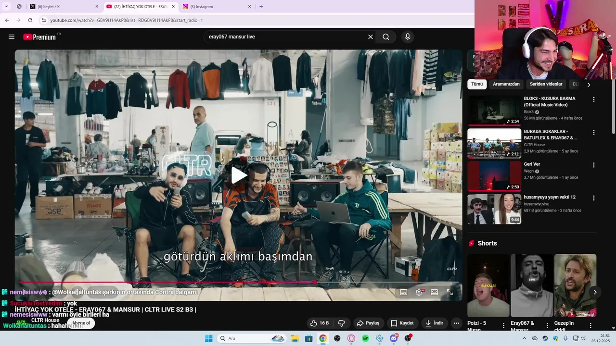Download the video with İndir

(434, 323)
